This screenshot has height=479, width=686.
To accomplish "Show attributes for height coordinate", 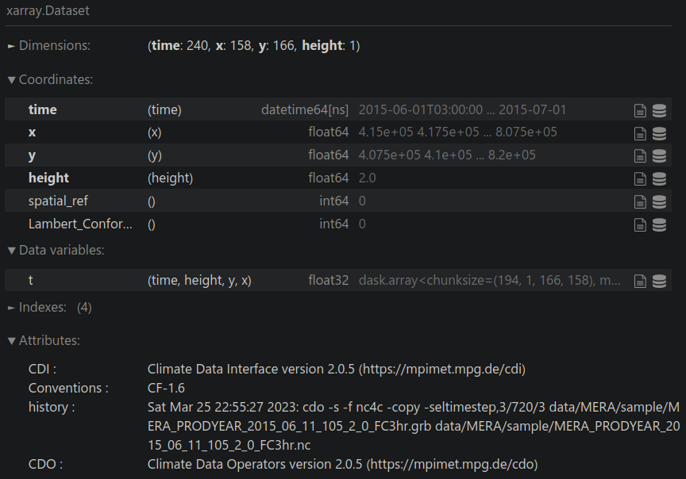I will pyautogui.click(x=640, y=179).
